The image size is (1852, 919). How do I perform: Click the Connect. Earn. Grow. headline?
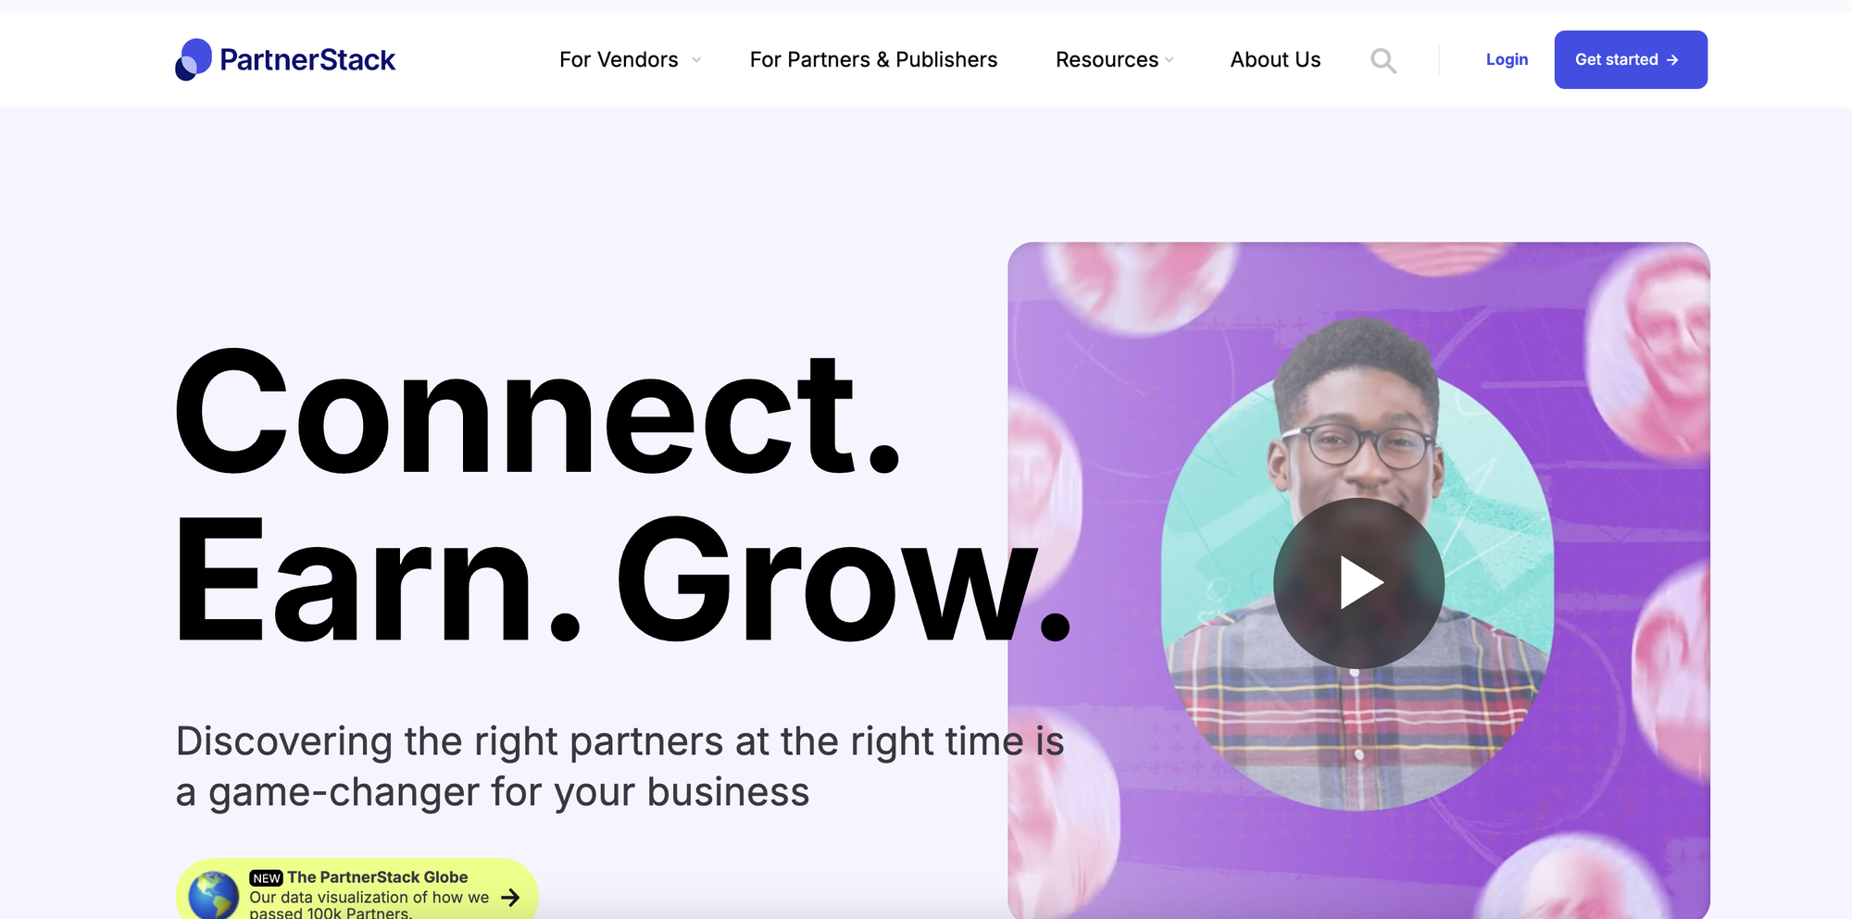click(x=622, y=496)
